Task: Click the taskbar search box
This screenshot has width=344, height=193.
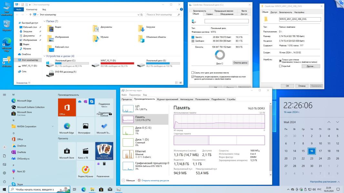Action: pos(39,189)
